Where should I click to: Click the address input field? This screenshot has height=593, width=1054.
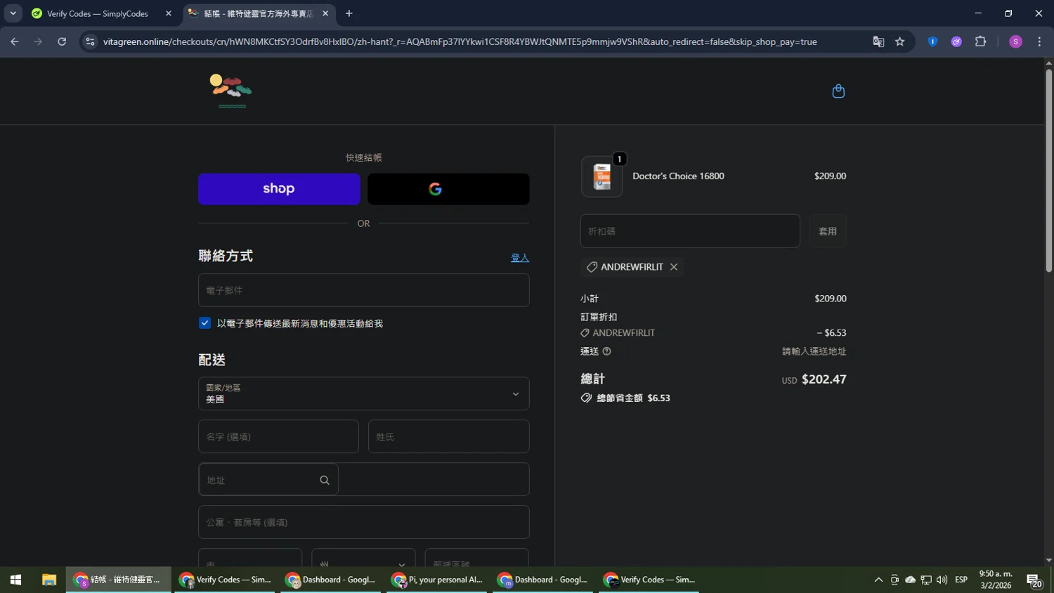pyautogui.click(x=363, y=479)
